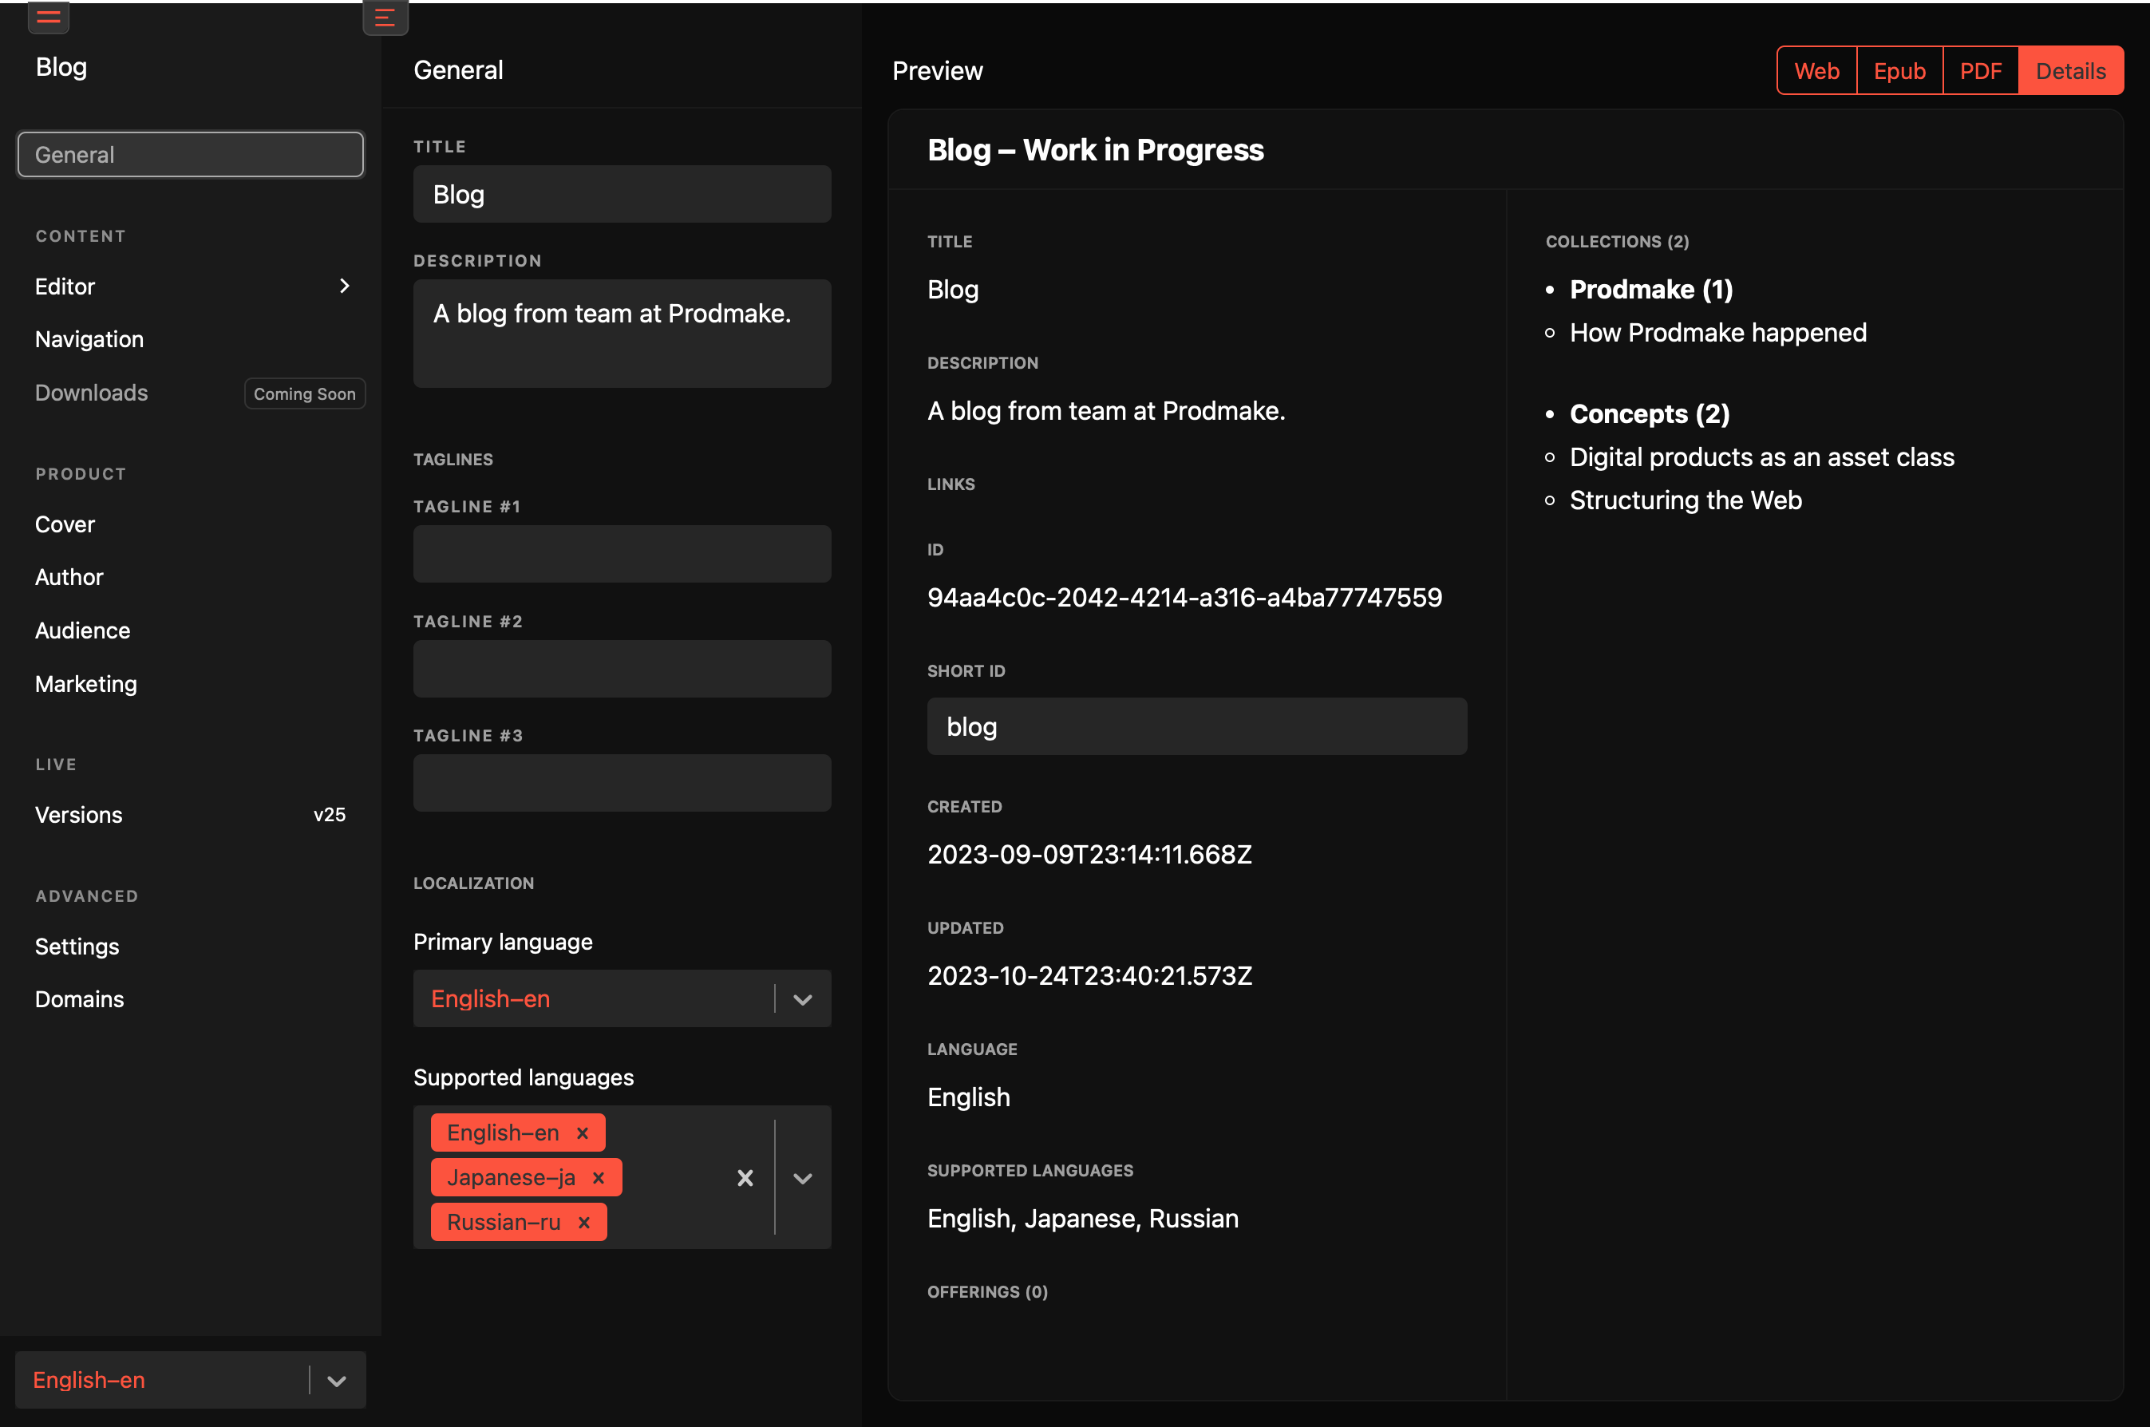Screen dimensions: 2150x1427
Task: Click the sidebar collapse icon near General
Action: 385,18
